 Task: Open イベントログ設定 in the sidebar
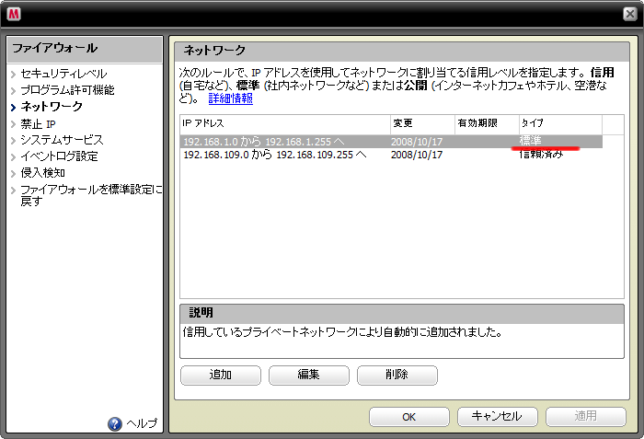point(59,156)
